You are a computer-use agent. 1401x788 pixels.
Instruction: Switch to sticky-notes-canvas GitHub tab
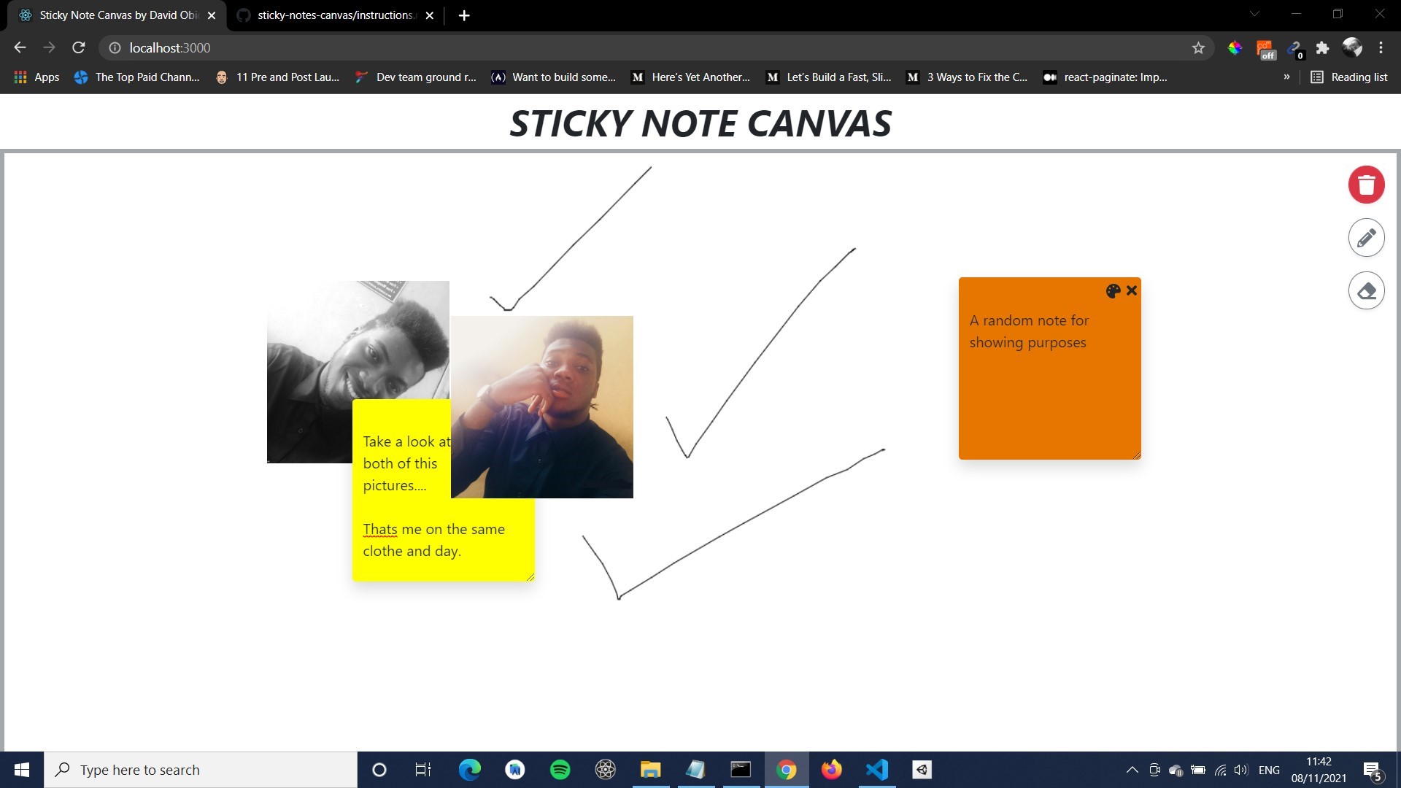click(x=334, y=15)
